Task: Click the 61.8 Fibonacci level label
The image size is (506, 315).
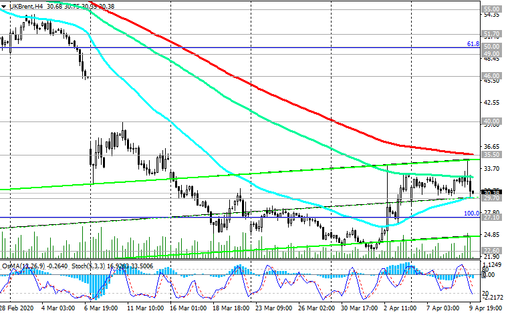Action: 473,44
